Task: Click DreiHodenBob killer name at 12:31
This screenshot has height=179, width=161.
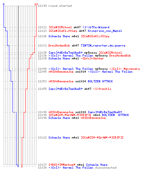Action: click(x=59, y=45)
